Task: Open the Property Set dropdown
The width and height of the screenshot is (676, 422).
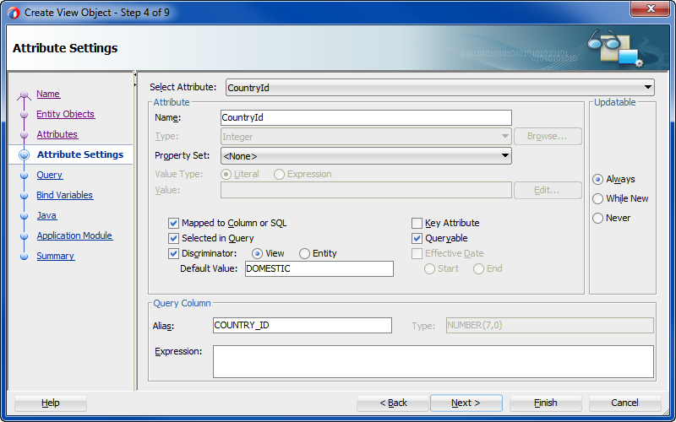Action: 366,156
